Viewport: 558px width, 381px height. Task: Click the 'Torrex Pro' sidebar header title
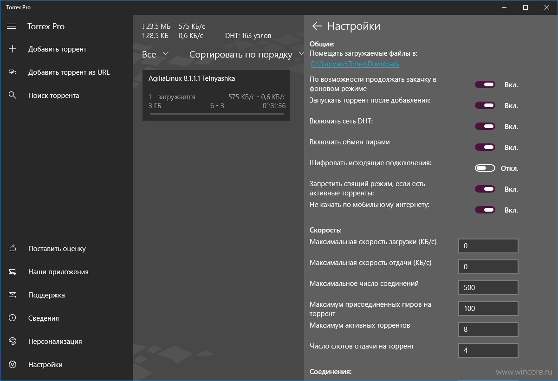46,26
